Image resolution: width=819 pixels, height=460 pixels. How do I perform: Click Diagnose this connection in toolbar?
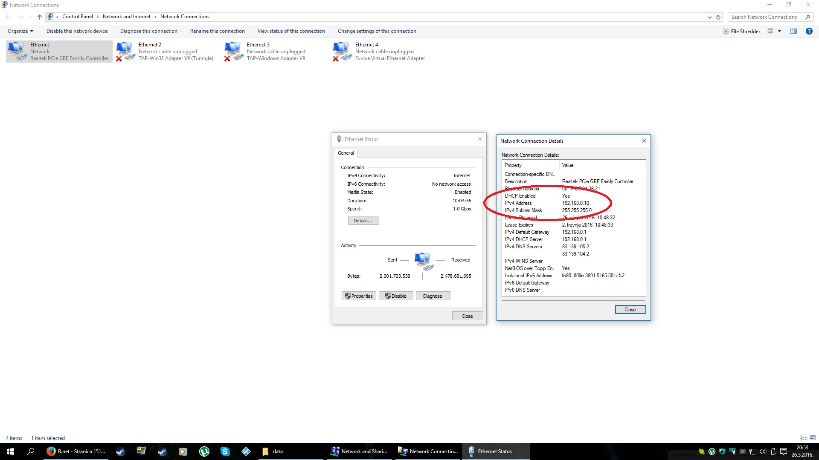tap(148, 31)
